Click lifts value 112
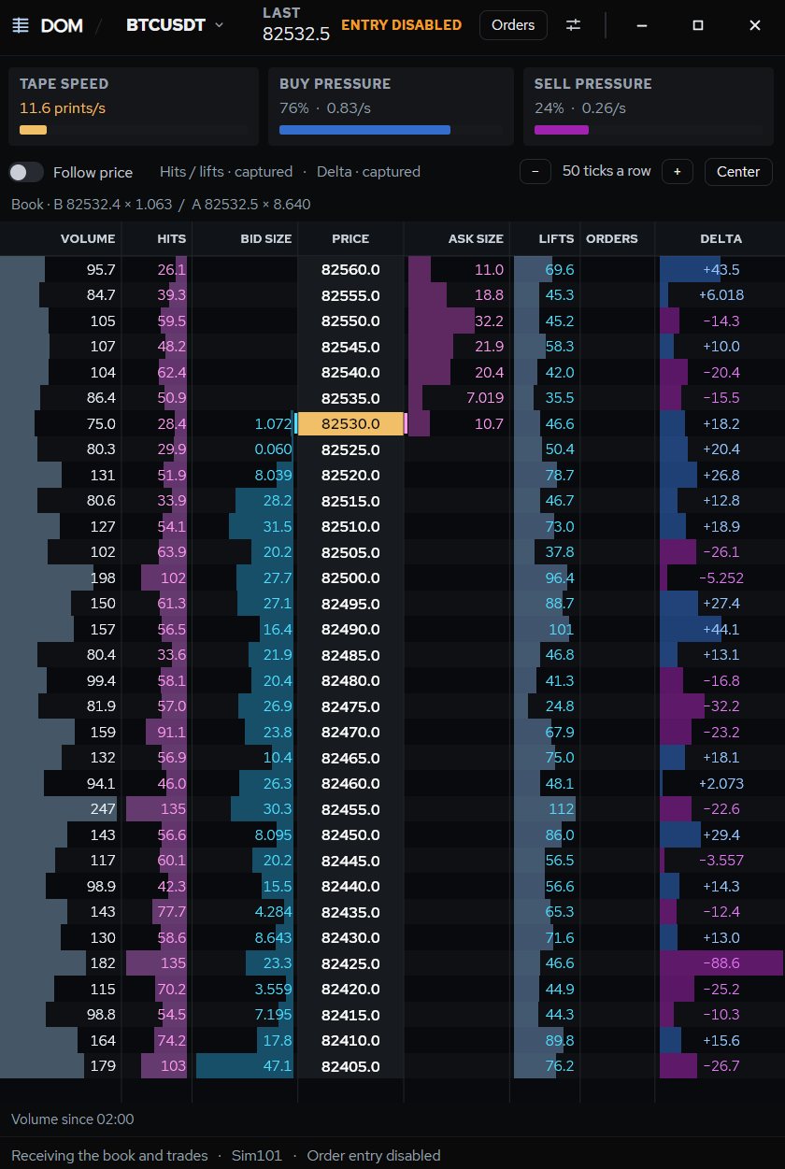785x1169 pixels. [x=562, y=809]
